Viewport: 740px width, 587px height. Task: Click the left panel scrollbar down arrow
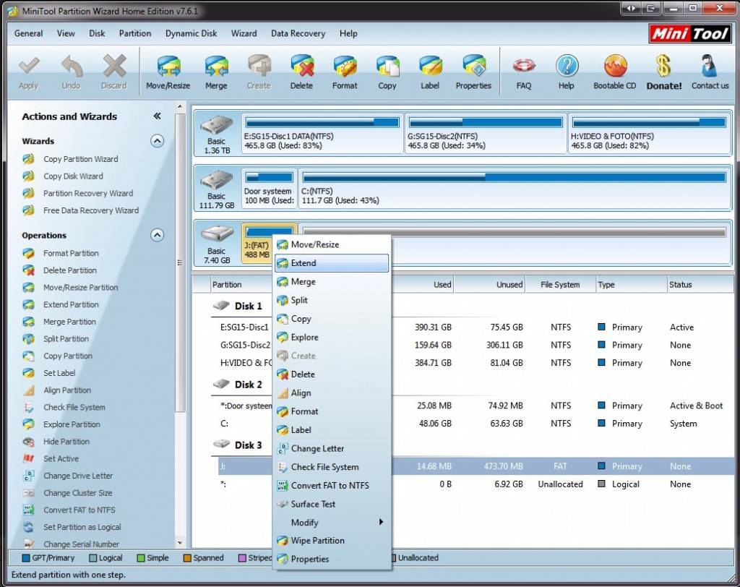click(x=180, y=543)
